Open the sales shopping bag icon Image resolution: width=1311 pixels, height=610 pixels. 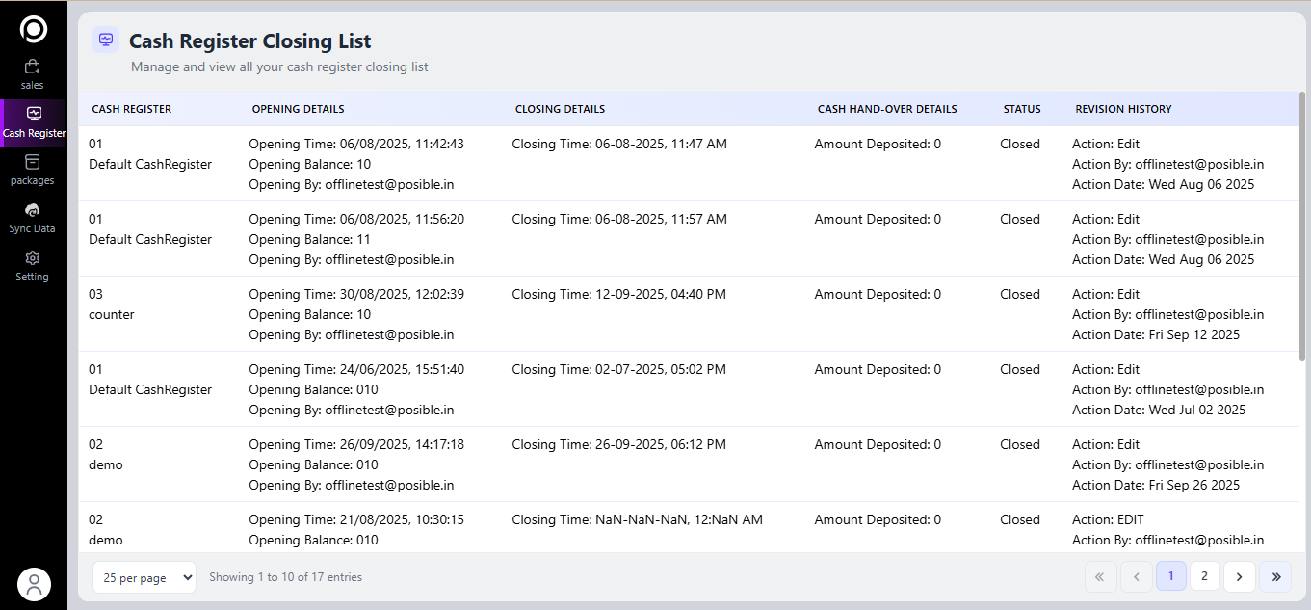(x=33, y=66)
